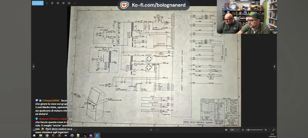Click the Photos app taskbar icon
The height and width of the screenshot is (138, 308).
click(97, 136)
